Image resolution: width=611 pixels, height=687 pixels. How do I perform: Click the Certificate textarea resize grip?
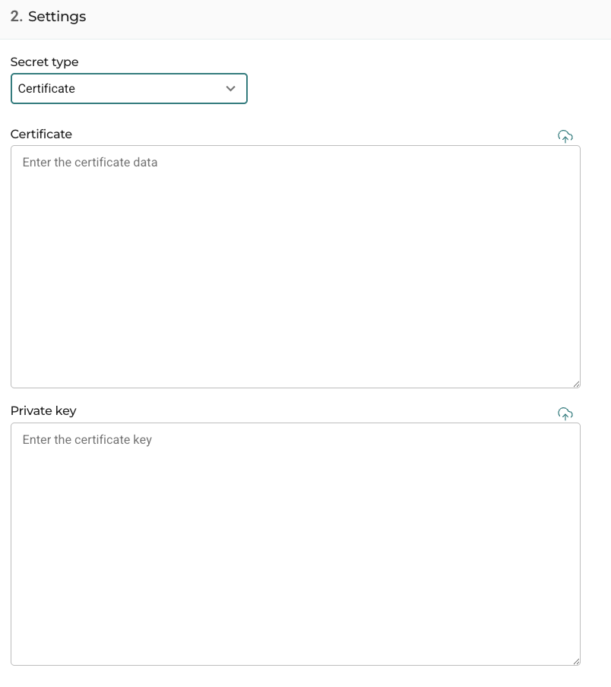click(576, 384)
